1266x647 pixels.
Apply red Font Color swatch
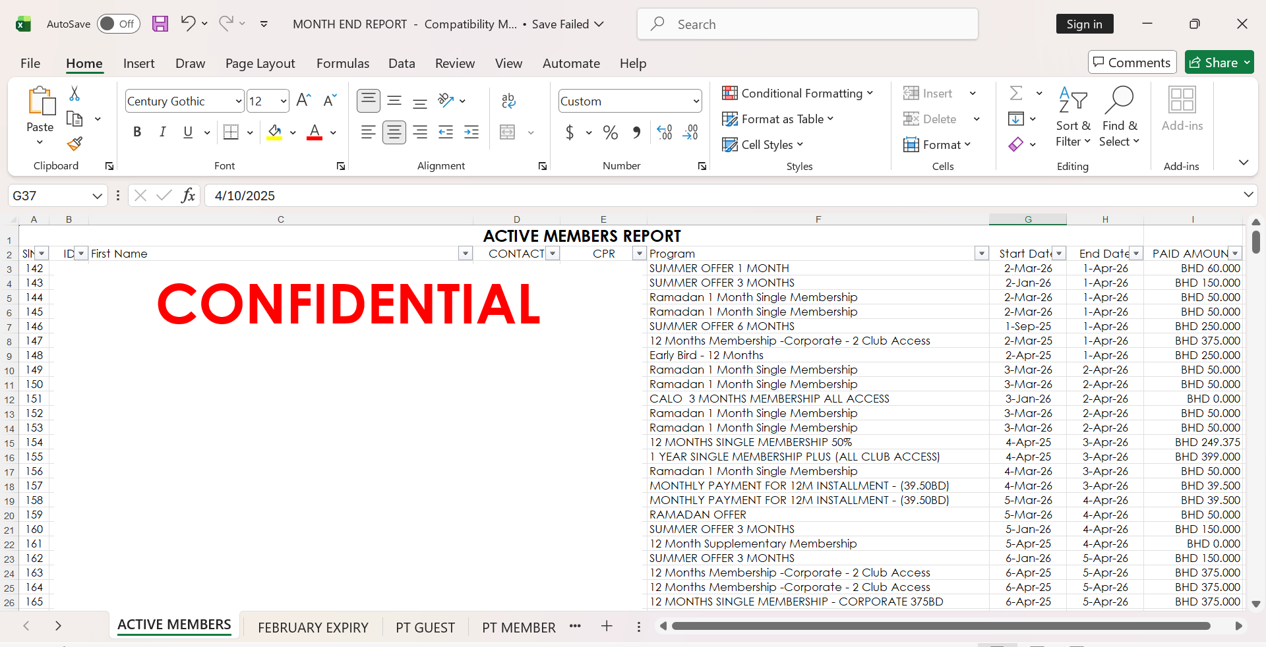(315, 132)
